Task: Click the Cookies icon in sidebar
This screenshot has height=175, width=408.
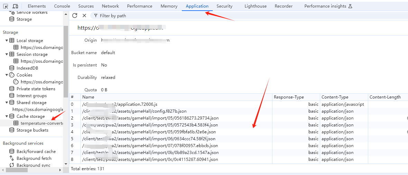Action: 12,75
